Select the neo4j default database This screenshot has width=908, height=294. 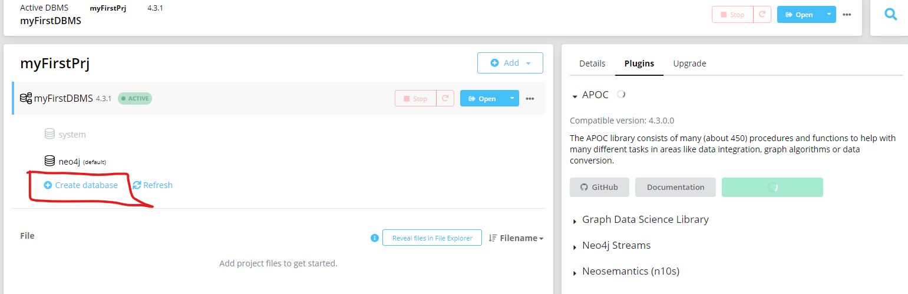point(70,161)
